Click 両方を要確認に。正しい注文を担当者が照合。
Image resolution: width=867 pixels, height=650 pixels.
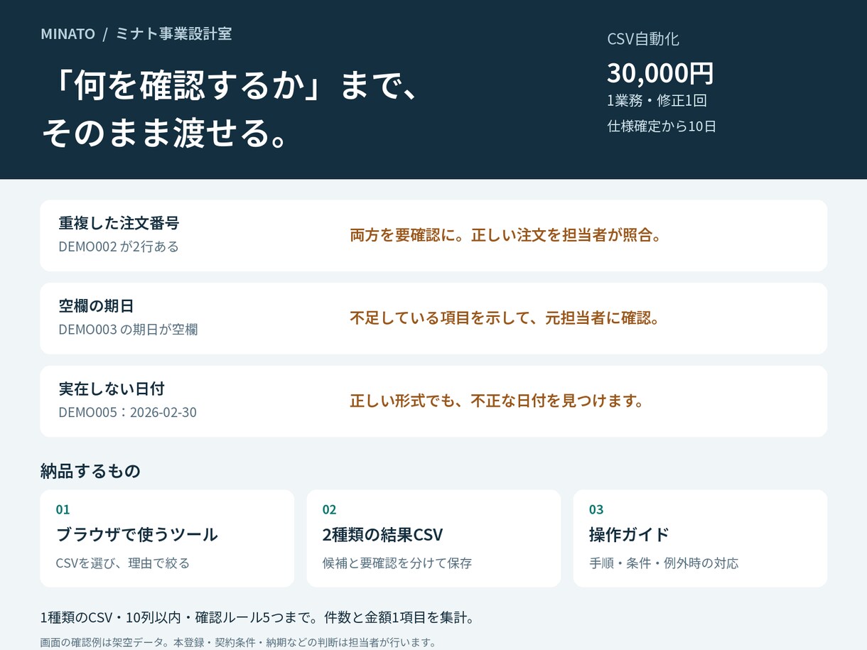[x=506, y=235]
